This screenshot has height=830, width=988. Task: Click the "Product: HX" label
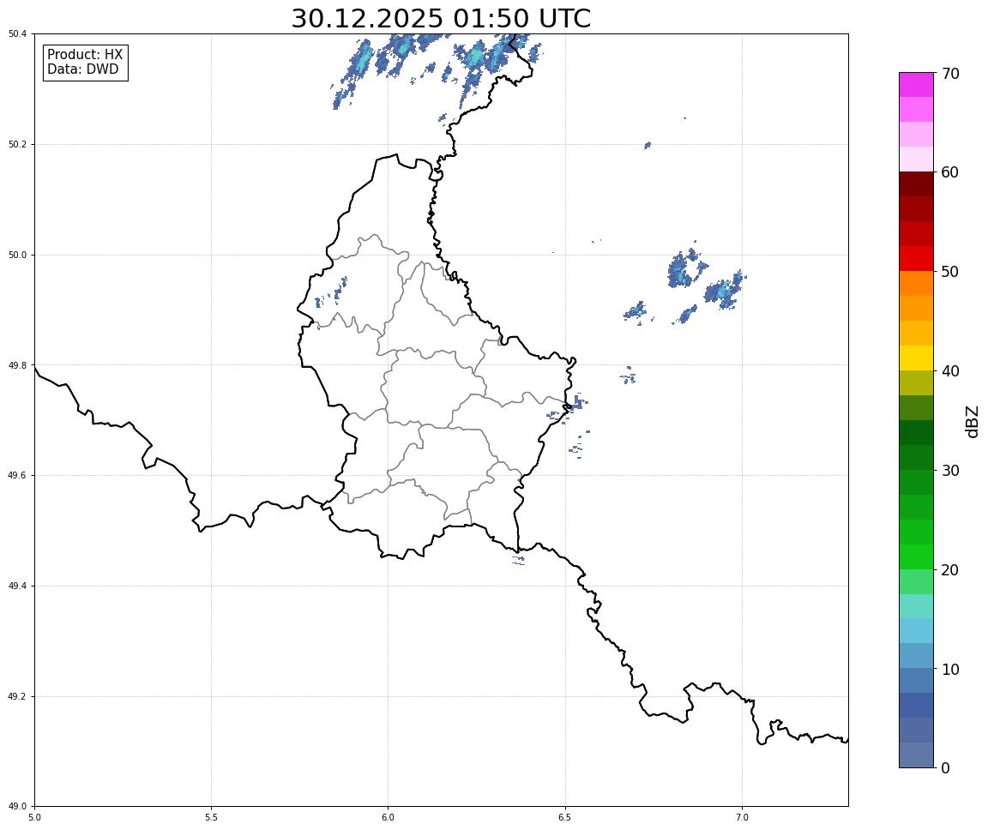click(85, 55)
